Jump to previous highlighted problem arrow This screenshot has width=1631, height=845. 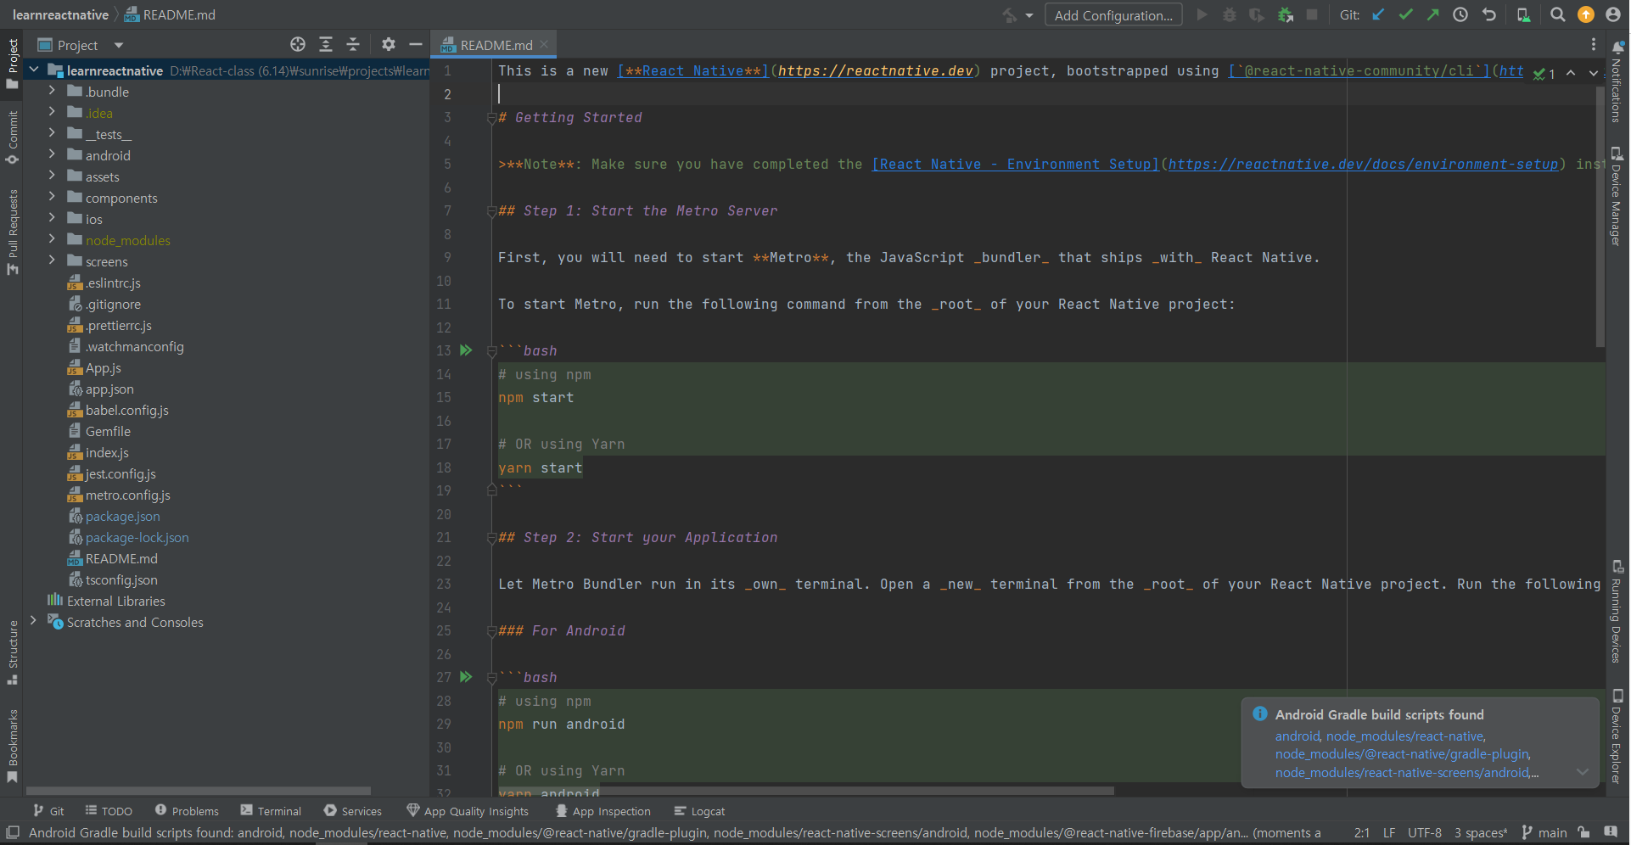click(1571, 74)
